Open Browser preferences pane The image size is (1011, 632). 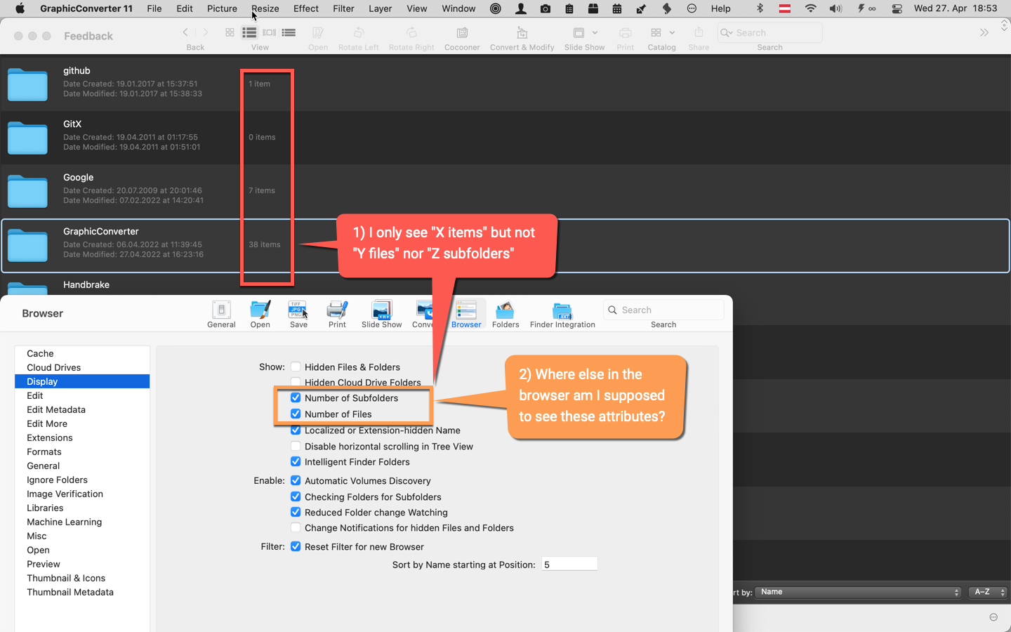click(x=466, y=314)
